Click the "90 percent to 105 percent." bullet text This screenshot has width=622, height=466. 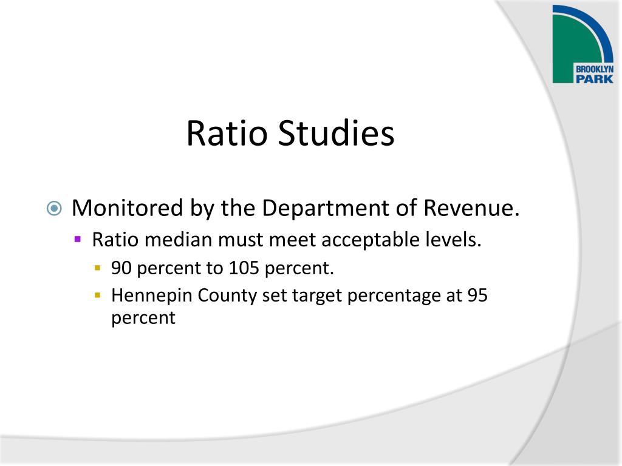tap(222, 268)
